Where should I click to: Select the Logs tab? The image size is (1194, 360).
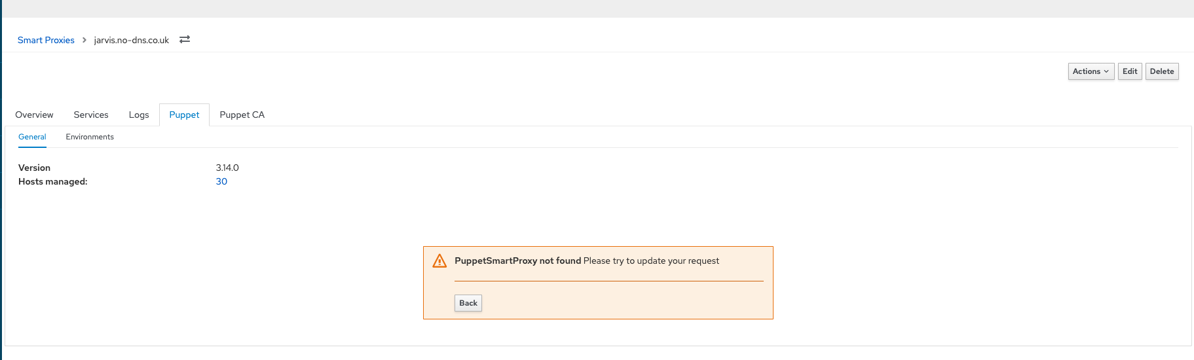tap(139, 115)
